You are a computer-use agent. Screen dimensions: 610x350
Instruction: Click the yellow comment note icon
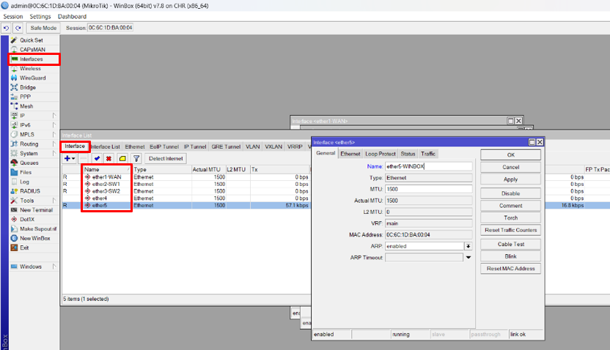pyautogui.click(x=122, y=158)
